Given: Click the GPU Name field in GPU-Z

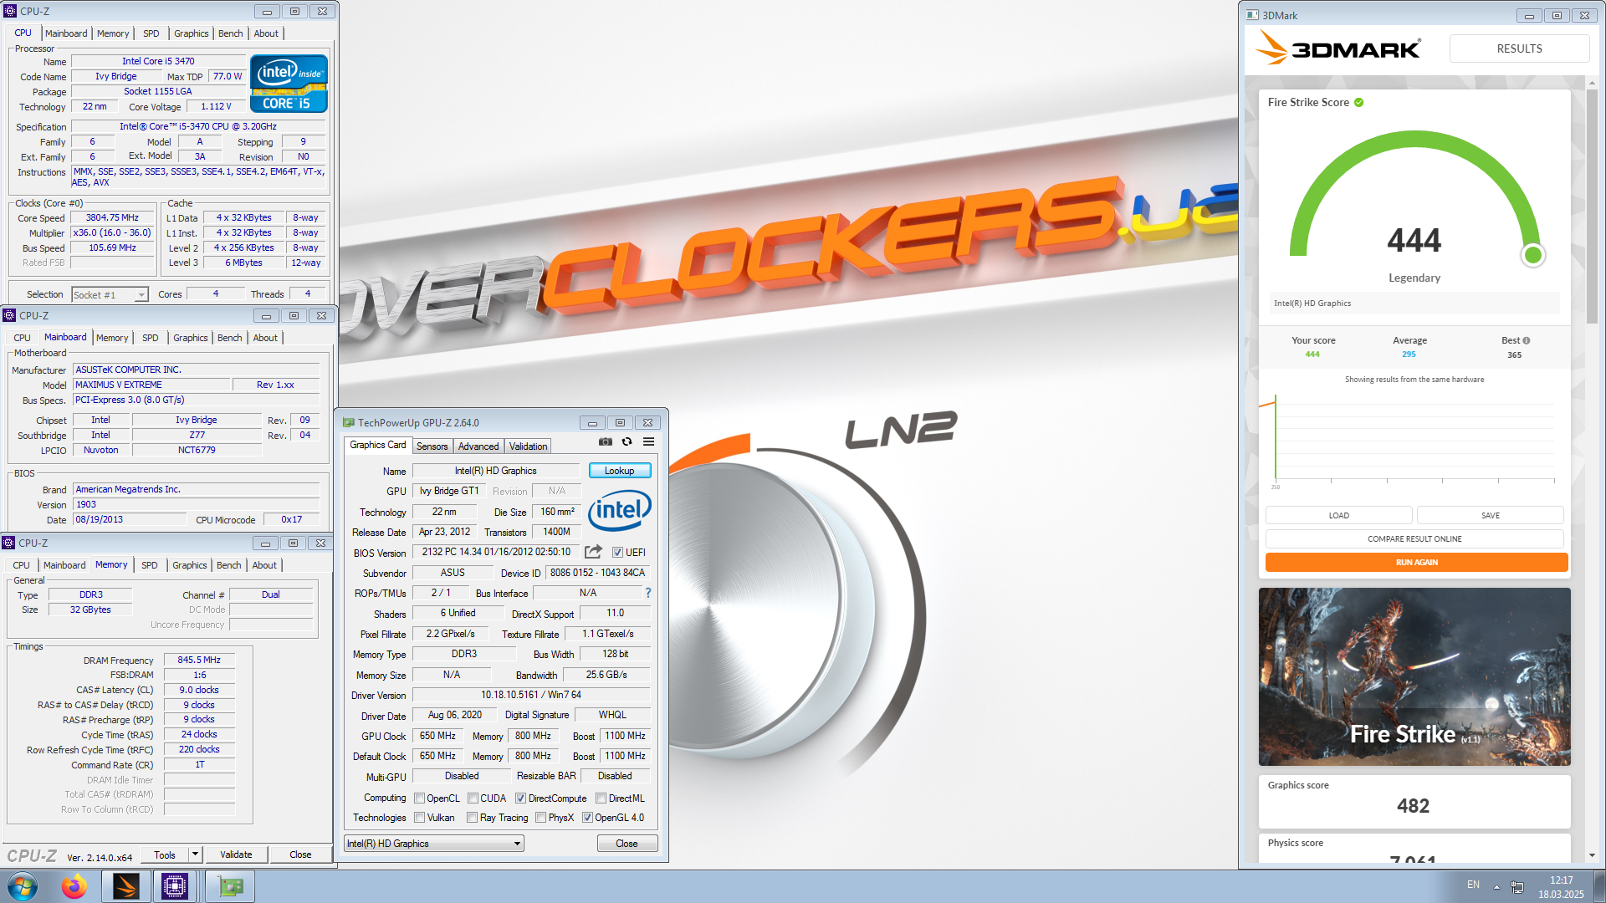Looking at the screenshot, I should [x=495, y=471].
